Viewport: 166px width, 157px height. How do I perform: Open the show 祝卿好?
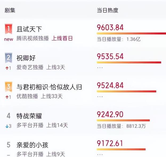(26, 58)
